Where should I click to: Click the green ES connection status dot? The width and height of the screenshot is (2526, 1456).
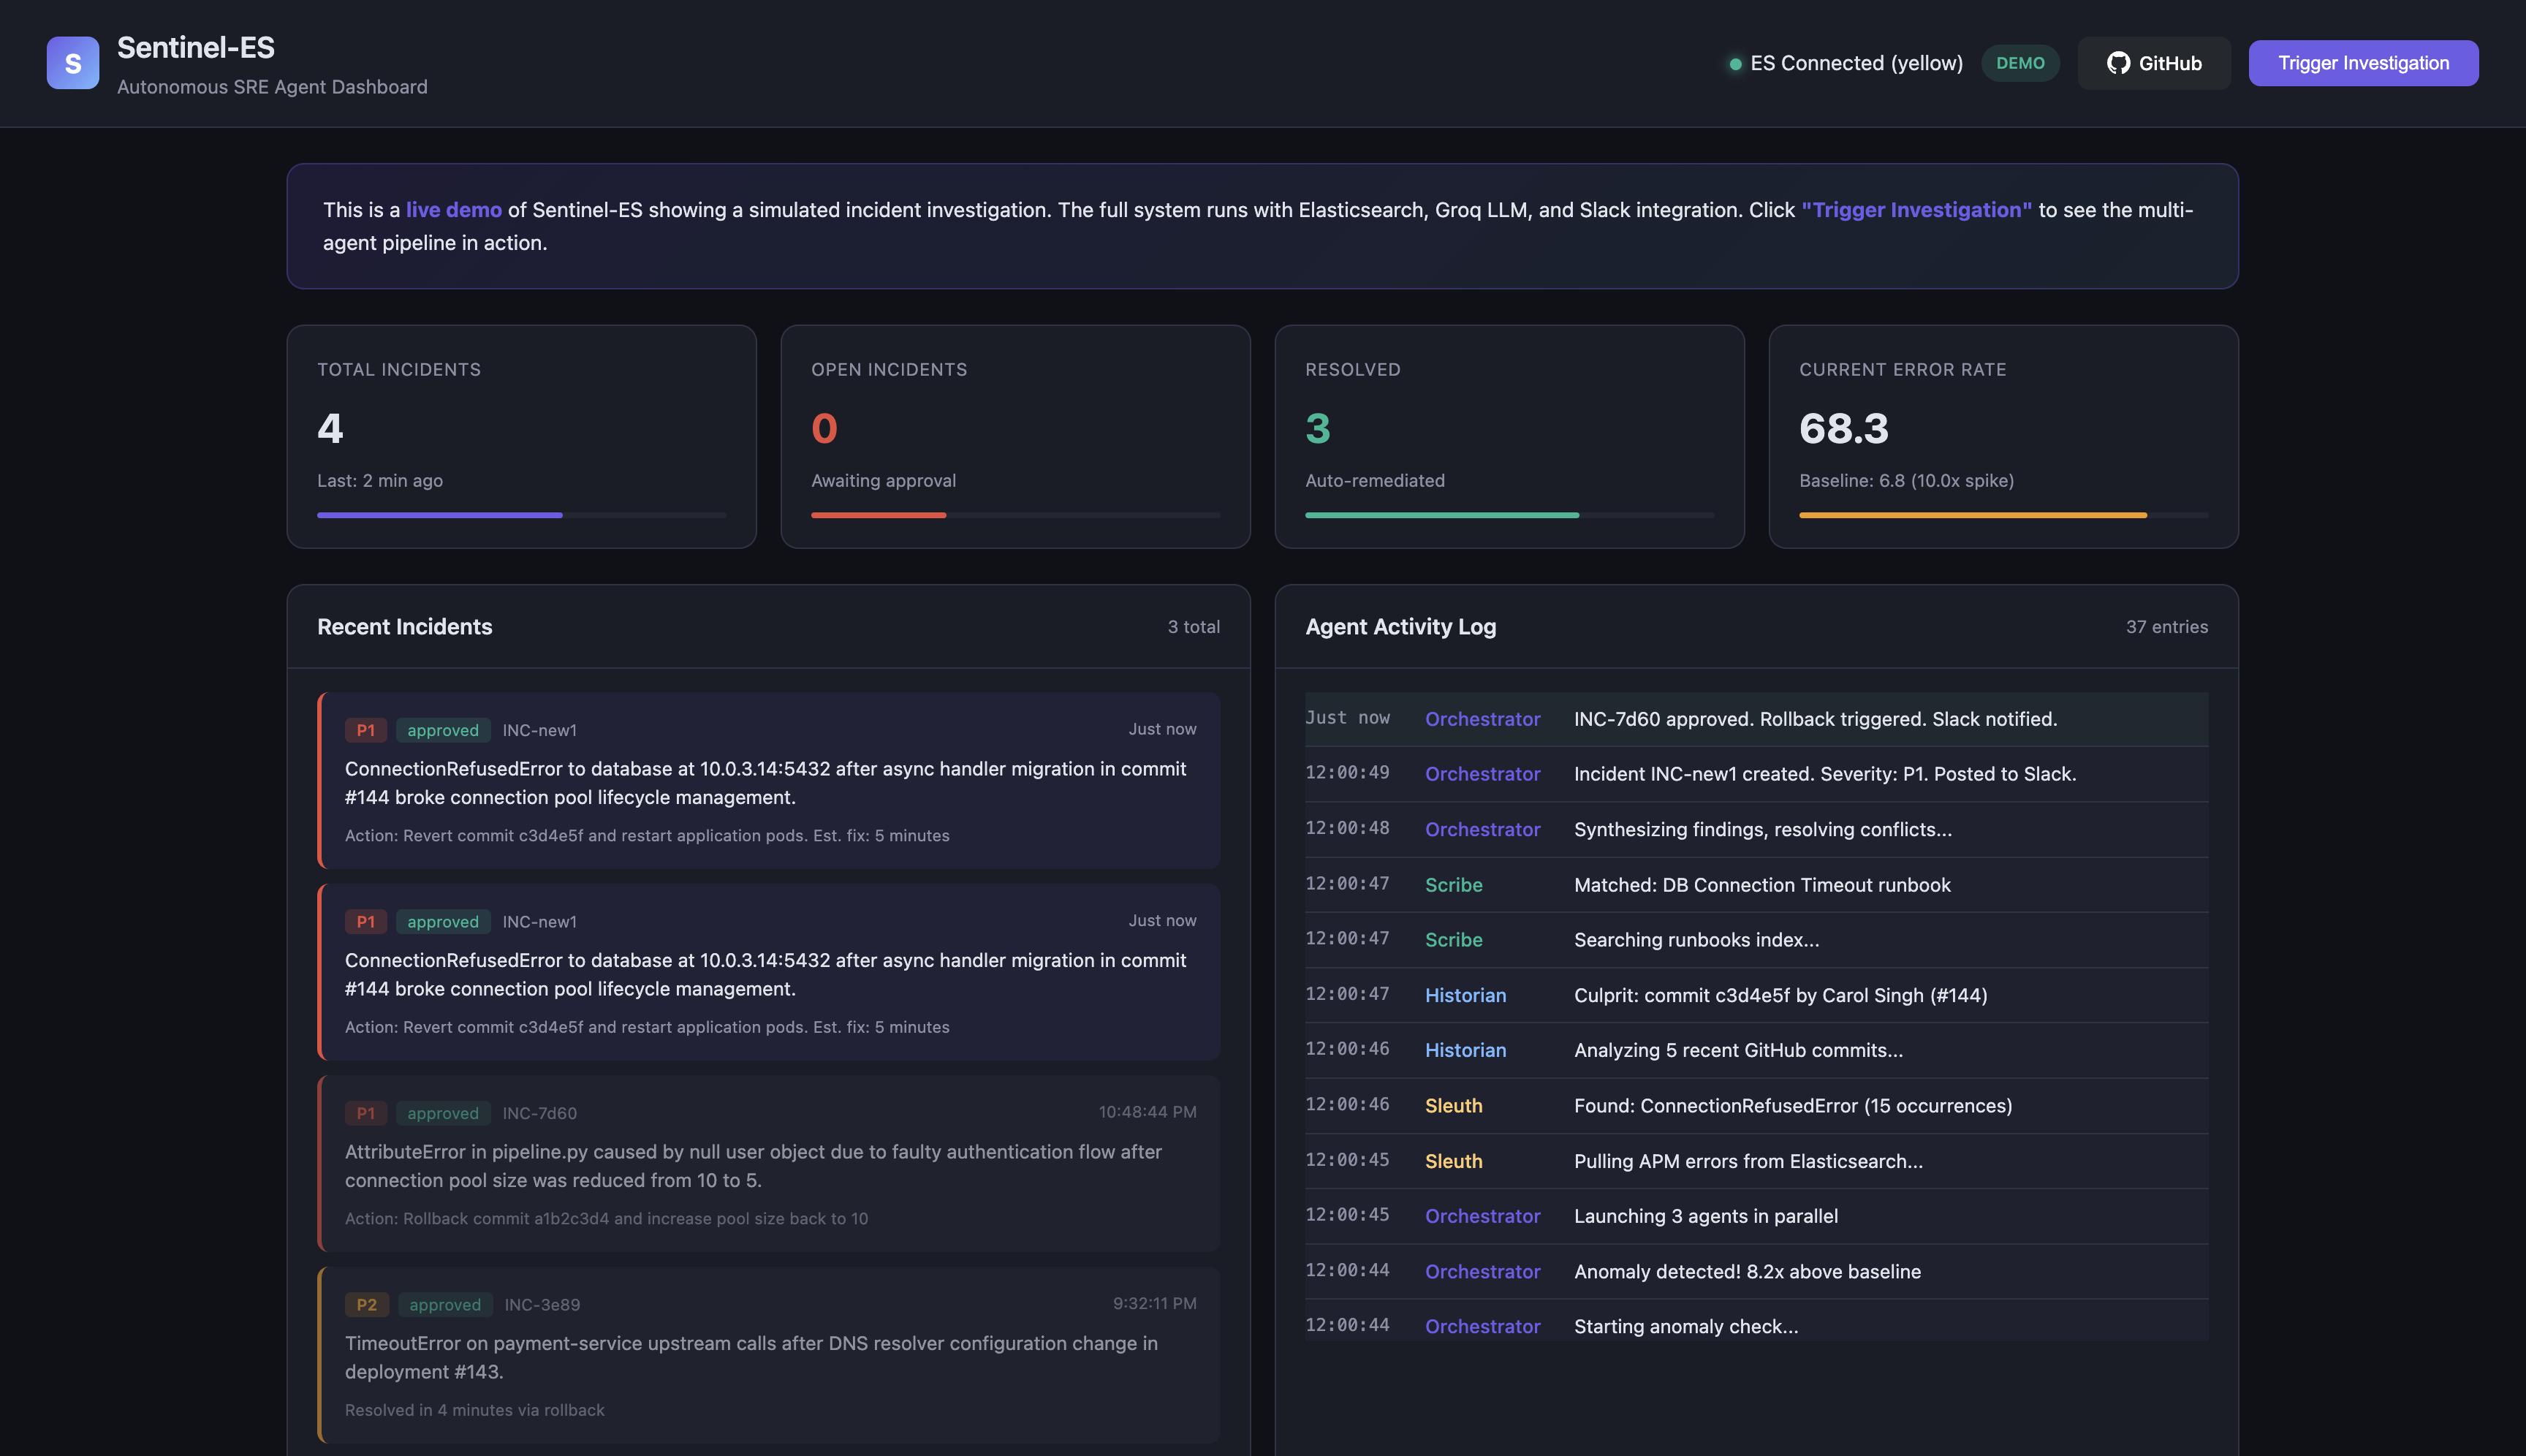pyautogui.click(x=1735, y=64)
